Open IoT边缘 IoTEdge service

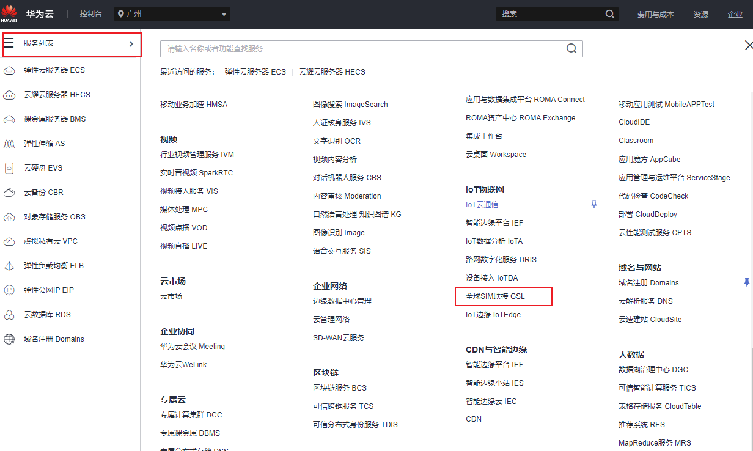(x=493, y=315)
